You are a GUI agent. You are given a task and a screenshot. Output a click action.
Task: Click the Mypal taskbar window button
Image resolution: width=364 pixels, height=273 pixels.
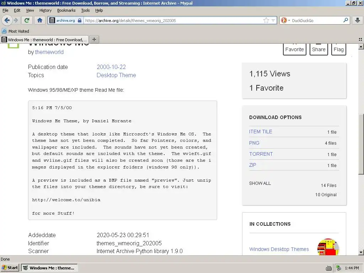click(49, 268)
